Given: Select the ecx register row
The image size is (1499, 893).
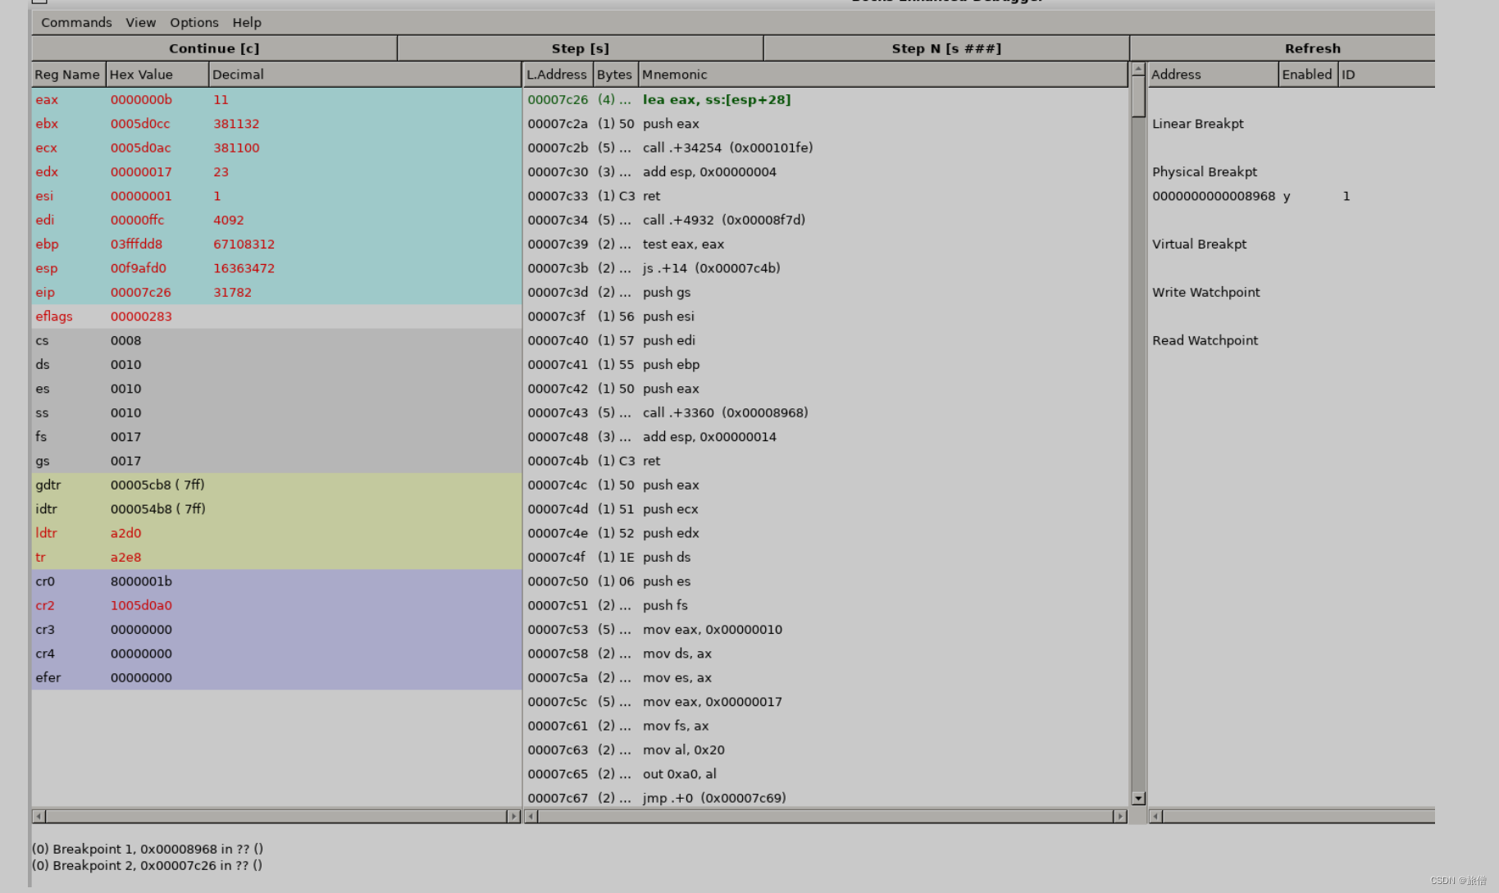Looking at the screenshot, I should point(276,148).
